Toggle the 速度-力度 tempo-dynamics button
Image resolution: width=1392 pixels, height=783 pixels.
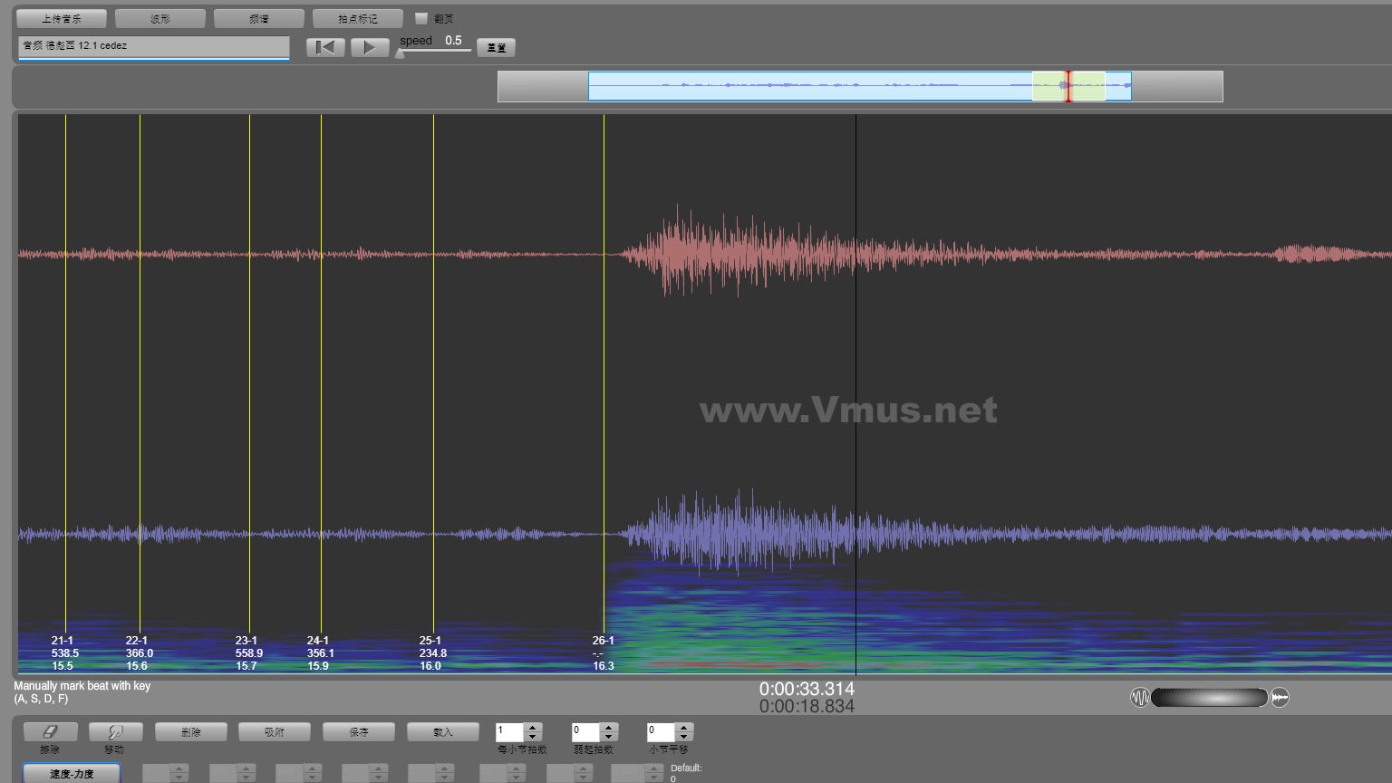(x=72, y=773)
